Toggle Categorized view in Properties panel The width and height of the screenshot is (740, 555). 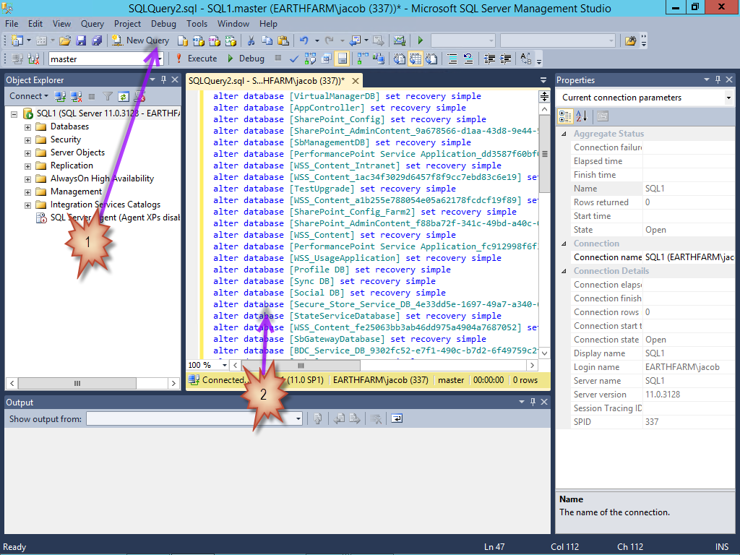(565, 116)
